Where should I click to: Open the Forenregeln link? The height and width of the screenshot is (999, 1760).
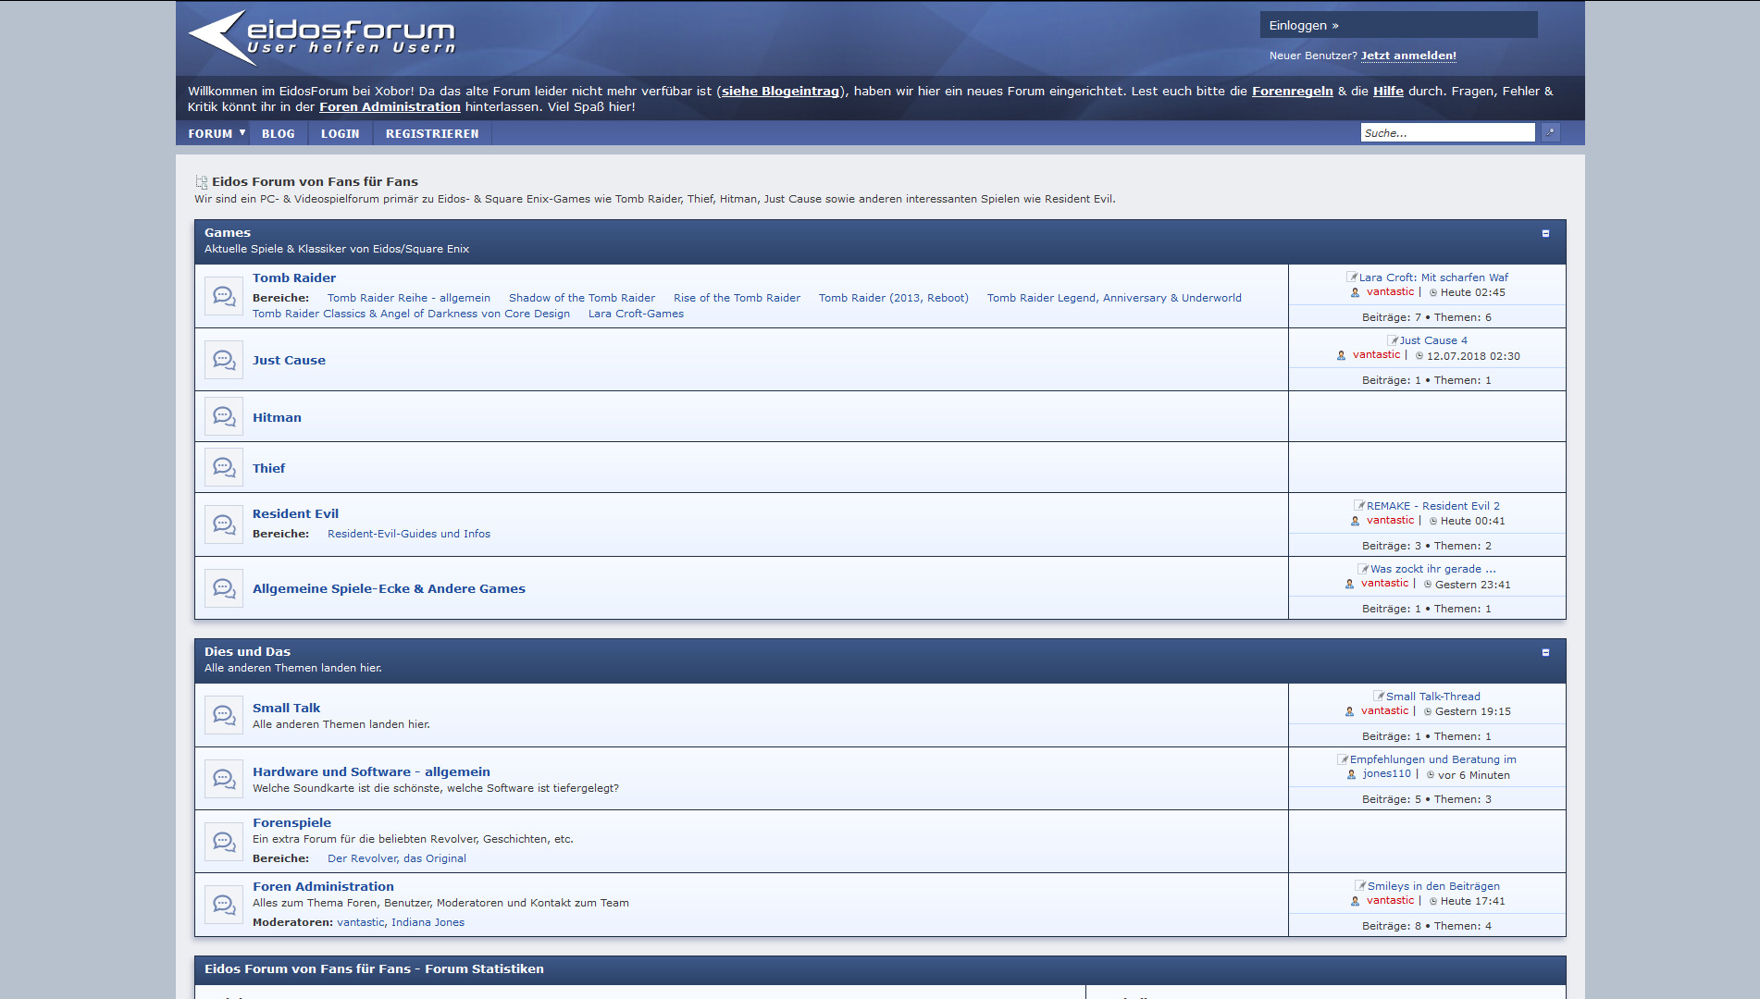coord(1292,91)
